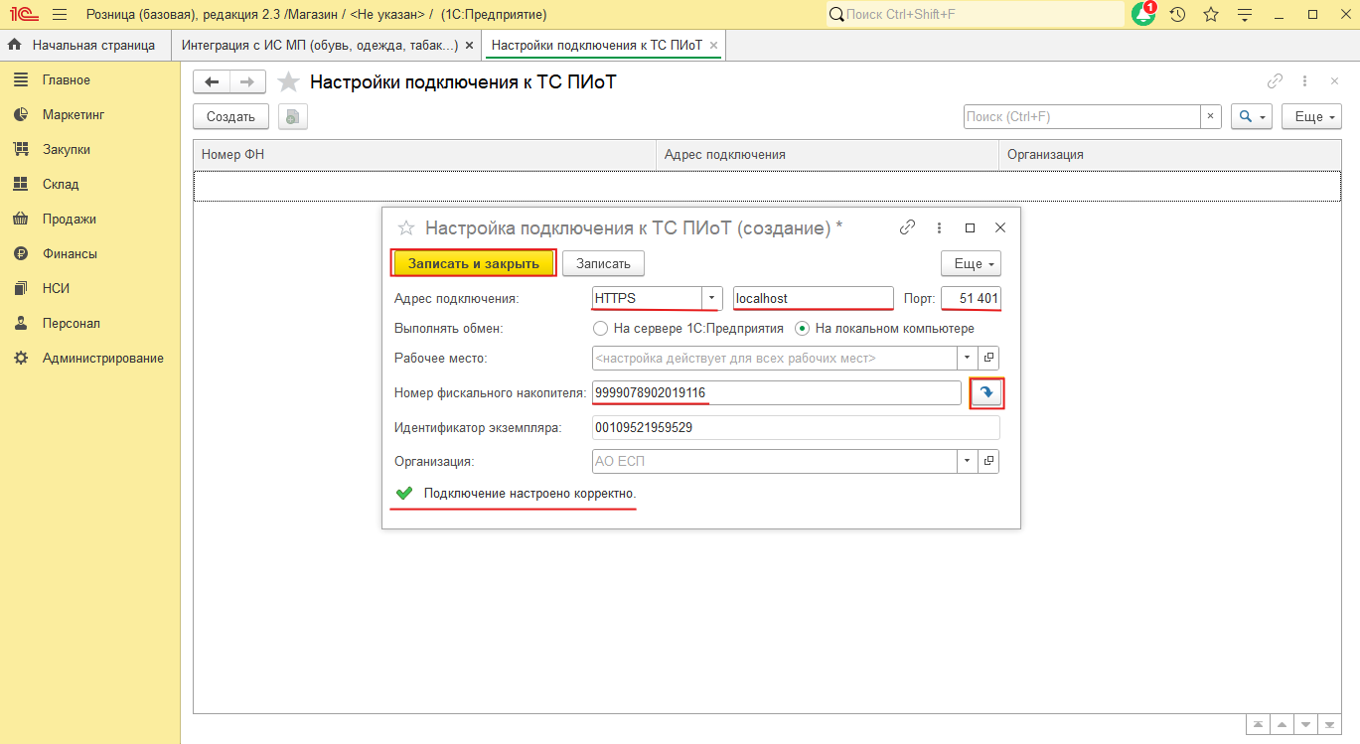
Task: Open the history clock icon
Action: coord(1177,15)
